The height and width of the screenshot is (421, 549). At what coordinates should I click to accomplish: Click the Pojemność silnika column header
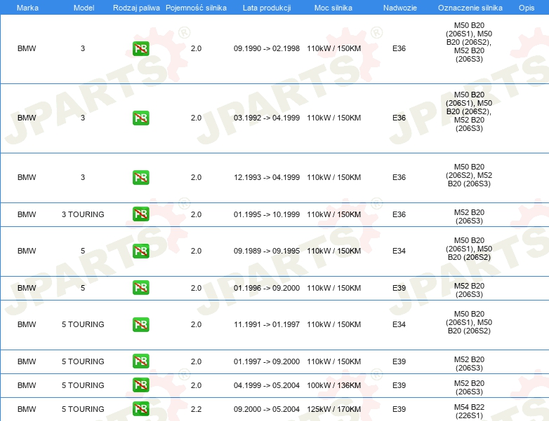point(196,7)
